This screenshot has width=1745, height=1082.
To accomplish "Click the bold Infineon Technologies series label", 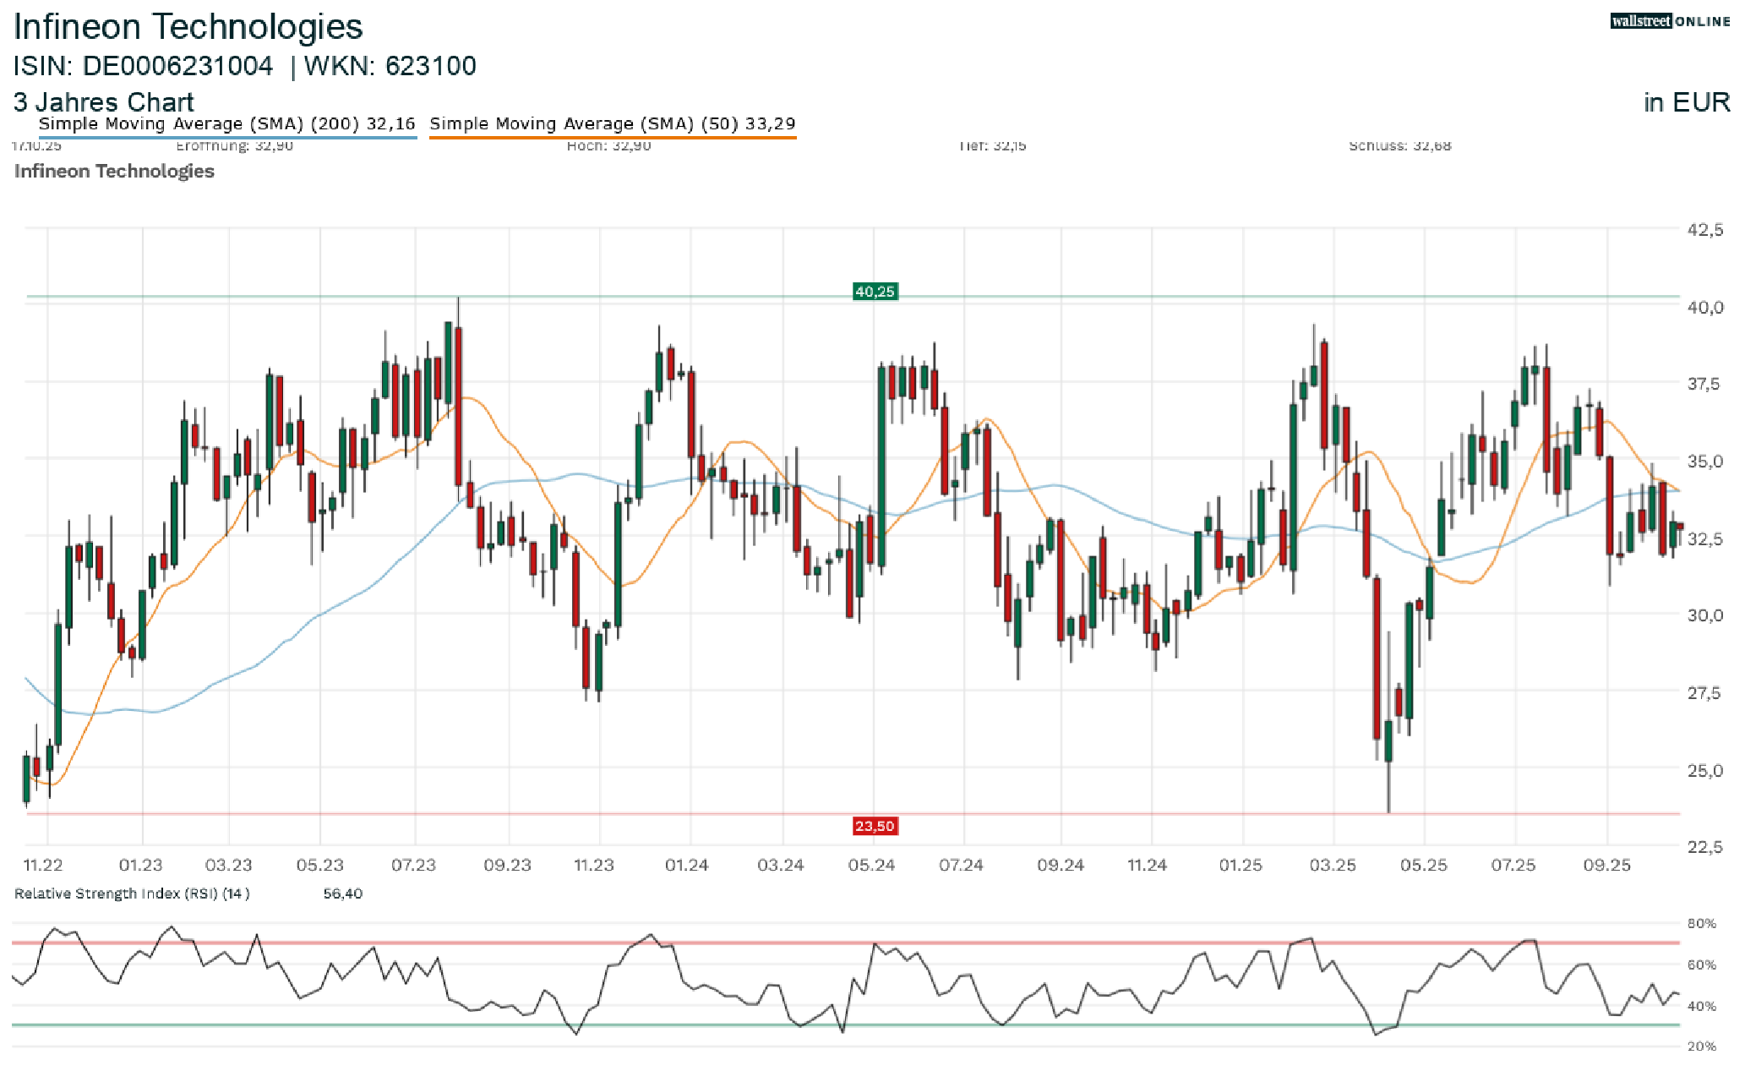I will click(x=114, y=171).
